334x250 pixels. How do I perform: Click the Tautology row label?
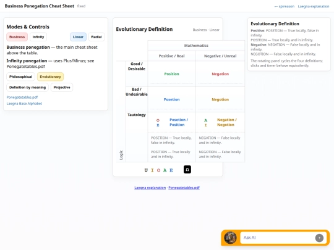tap(137, 115)
